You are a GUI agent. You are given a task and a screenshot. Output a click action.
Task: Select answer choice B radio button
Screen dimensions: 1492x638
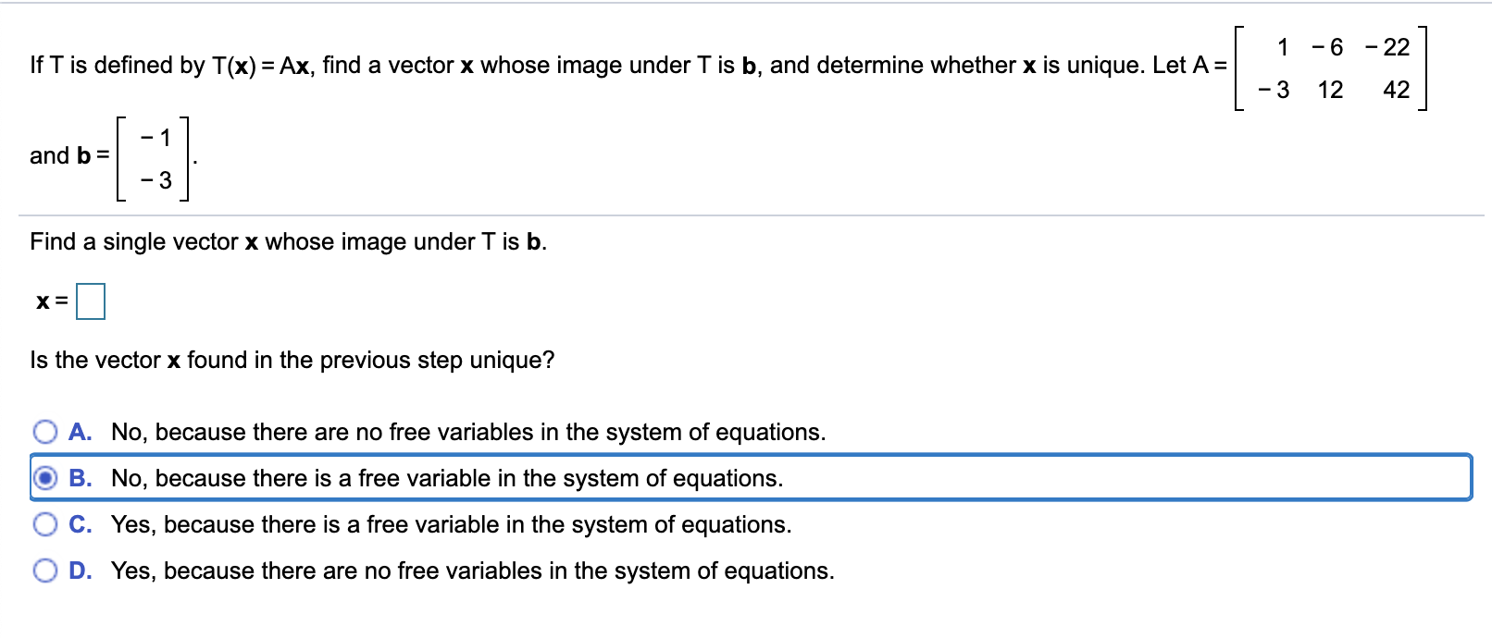[x=45, y=478]
